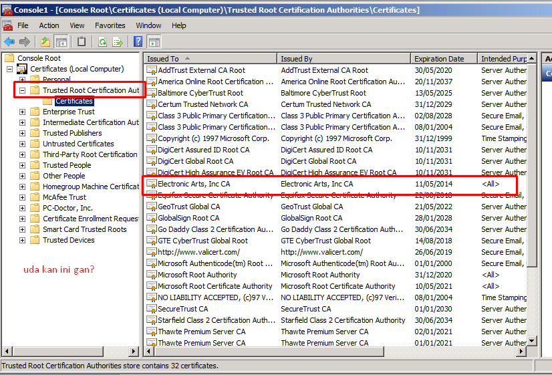Collapse the Certificates (Local Computer) node

(10, 69)
